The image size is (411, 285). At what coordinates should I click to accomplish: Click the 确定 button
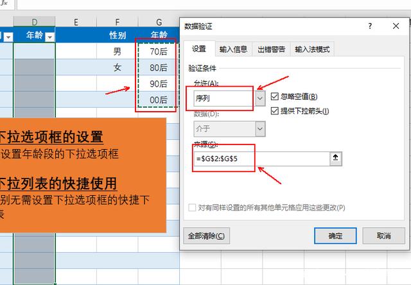(335, 236)
